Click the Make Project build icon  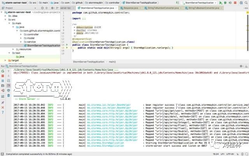click(x=177, y=3)
